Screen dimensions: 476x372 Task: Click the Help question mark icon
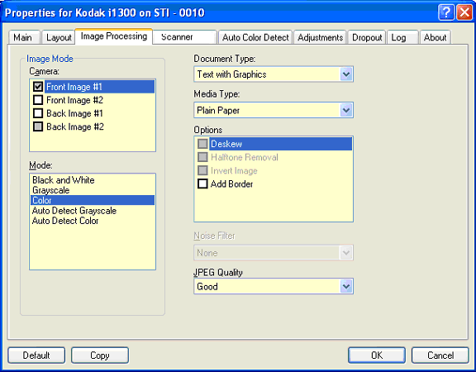[446, 12]
